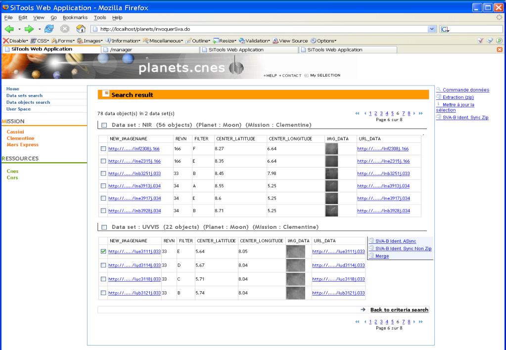The width and height of the screenshot is (506, 350).
Task: Open Data sets search in sidebar
Action: click(x=25, y=95)
